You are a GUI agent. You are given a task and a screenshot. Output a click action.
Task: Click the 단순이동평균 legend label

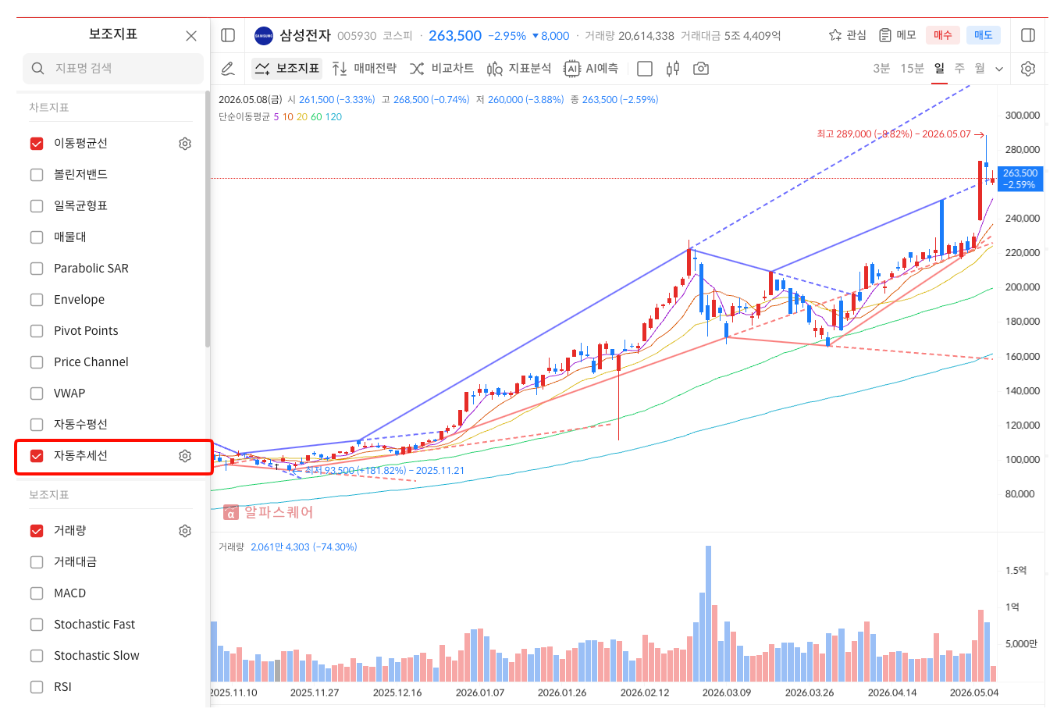pyautogui.click(x=244, y=117)
